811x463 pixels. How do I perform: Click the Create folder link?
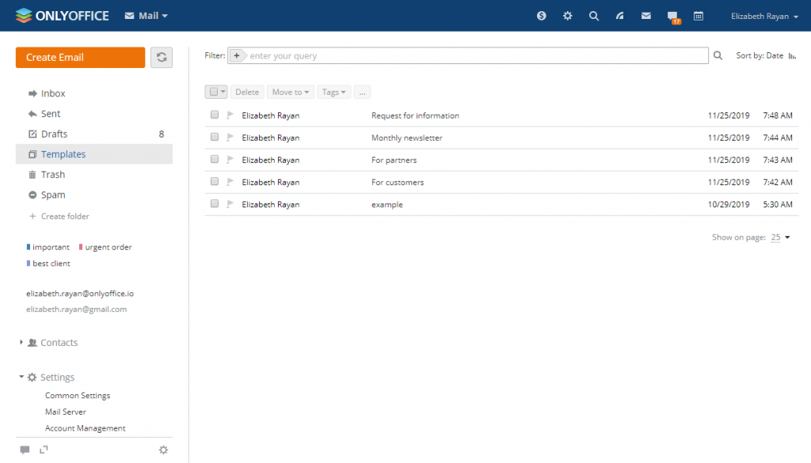pyautogui.click(x=65, y=217)
